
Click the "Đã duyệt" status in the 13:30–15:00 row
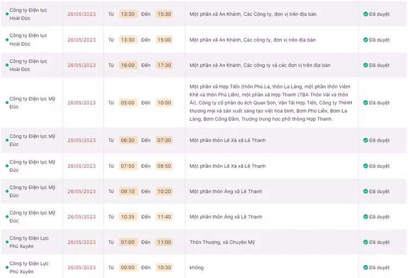(379, 40)
